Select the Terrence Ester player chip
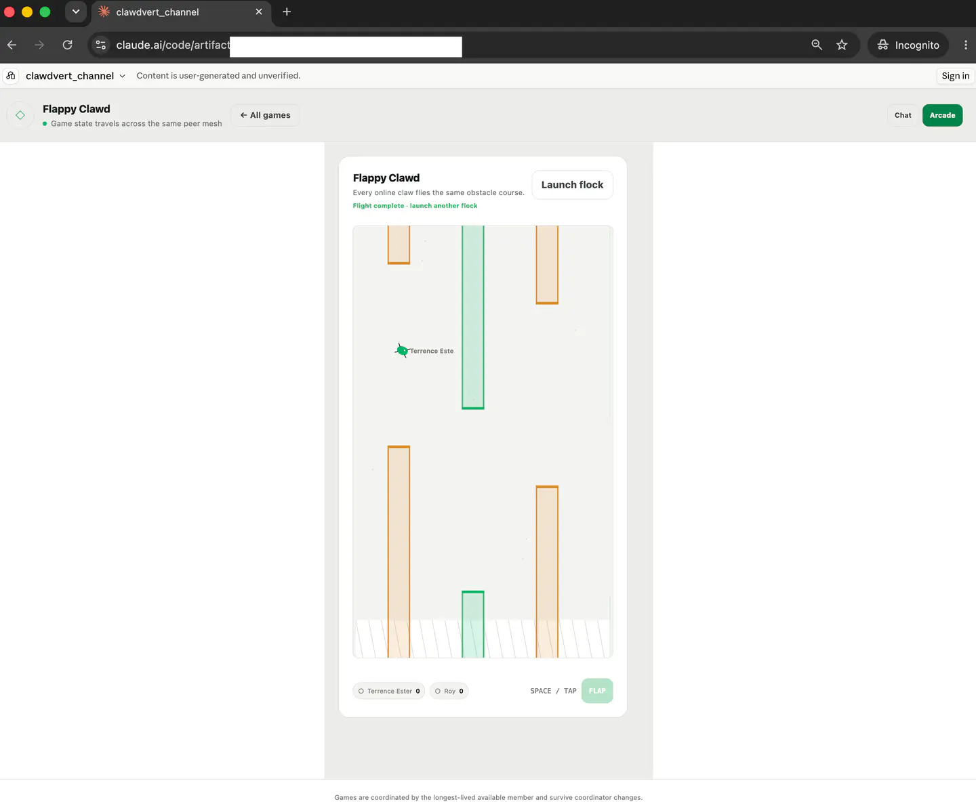Screen dimensions: 976x804 (389, 691)
